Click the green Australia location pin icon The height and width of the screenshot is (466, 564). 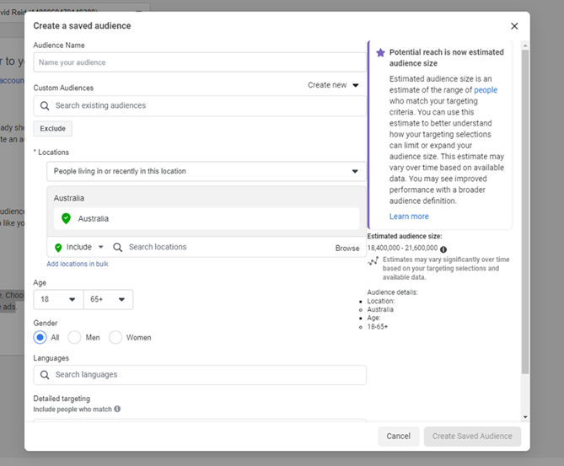(x=66, y=219)
